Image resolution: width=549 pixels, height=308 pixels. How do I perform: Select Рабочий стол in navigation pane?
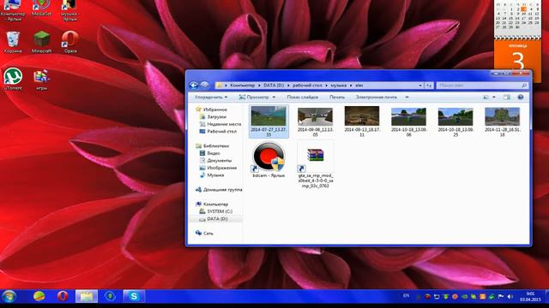(218, 131)
